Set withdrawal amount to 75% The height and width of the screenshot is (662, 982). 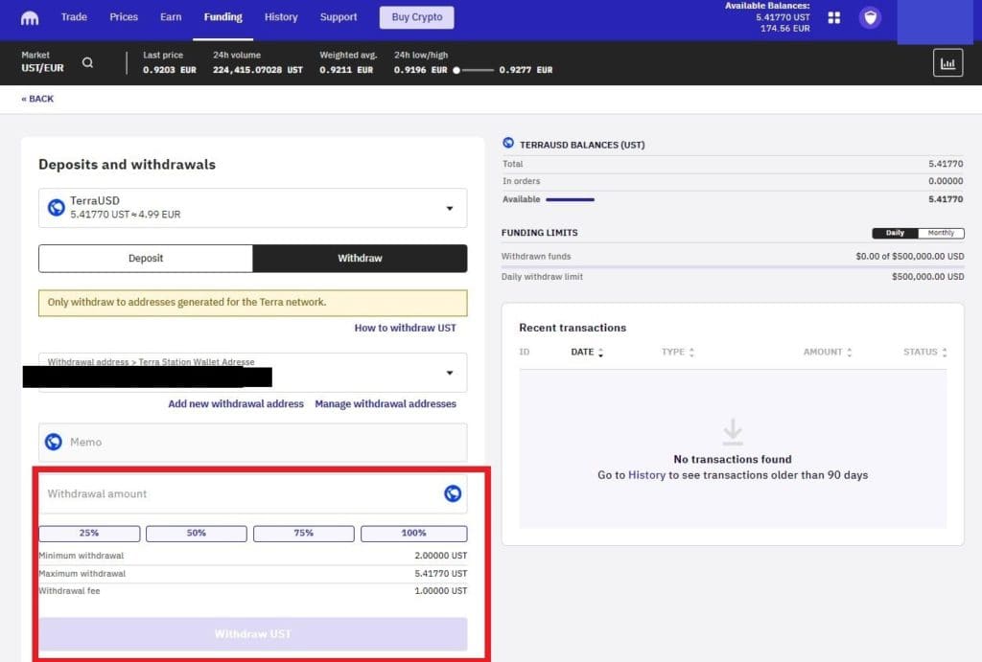pos(304,533)
